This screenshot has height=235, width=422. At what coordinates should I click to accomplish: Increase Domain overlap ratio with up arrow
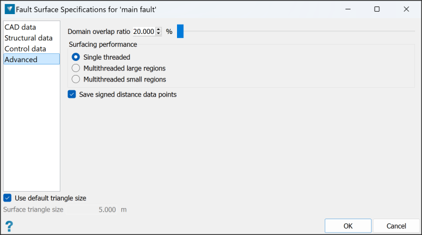(158, 29)
